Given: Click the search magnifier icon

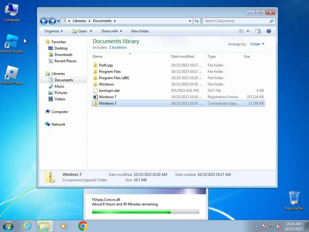Looking at the screenshot, I should pyautogui.click(x=272, y=21).
